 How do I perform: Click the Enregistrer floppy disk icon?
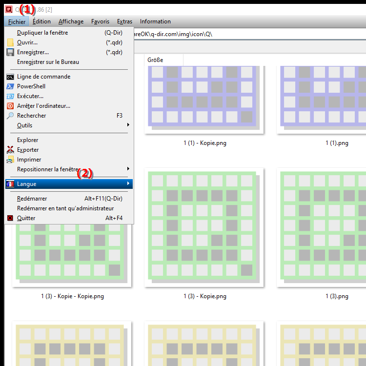[x=10, y=52]
